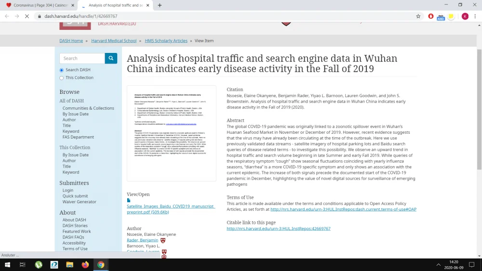Click the blue search magnifier button
This screenshot has height=271, width=482.
coord(111,58)
